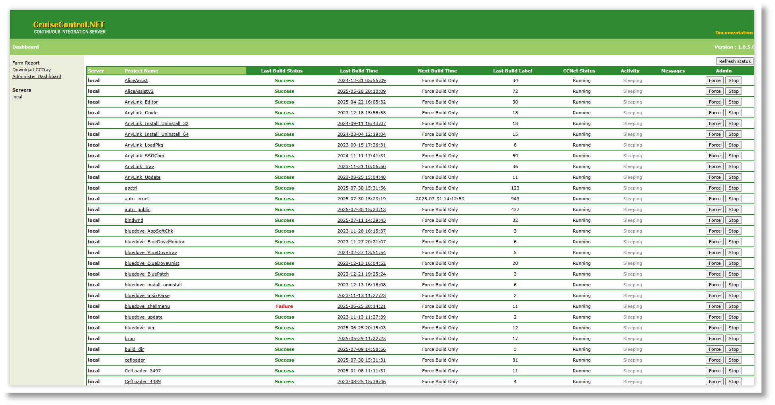Stop the AliceAssistV2 project
Viewport: 775px width, 405px height.
[x=733, y=91]
